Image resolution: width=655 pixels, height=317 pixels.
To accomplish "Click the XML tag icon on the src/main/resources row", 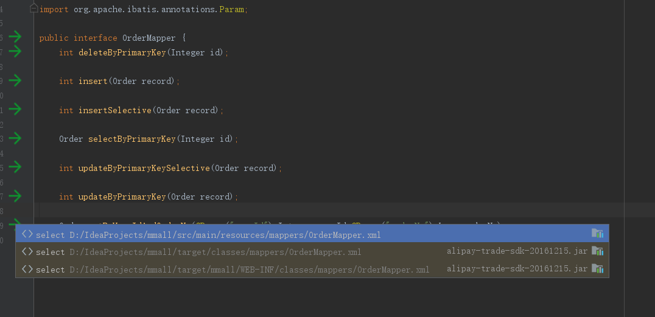I will point(27,234).
